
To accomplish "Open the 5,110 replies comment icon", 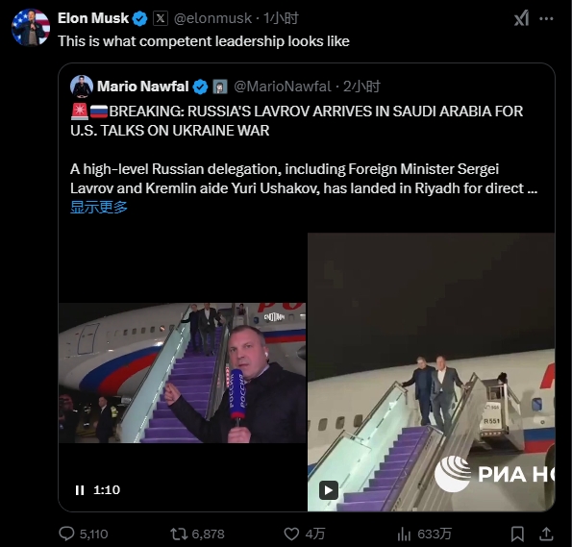I will (x=66, y=534).
